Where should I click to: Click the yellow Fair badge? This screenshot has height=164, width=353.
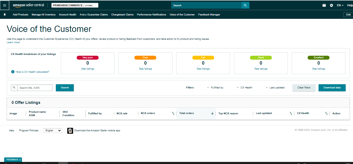[203, 58]
